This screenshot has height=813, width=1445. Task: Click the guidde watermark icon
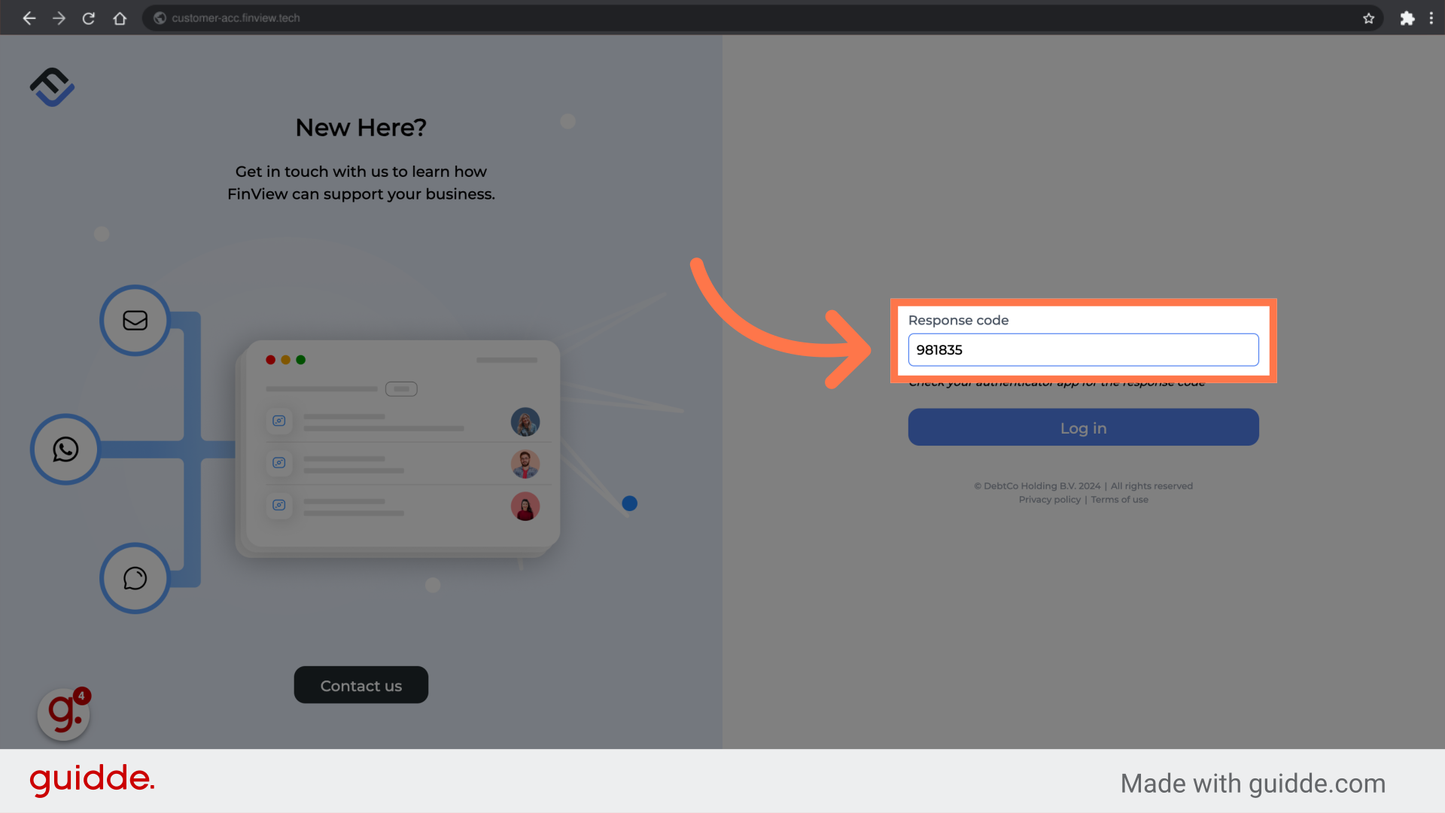tap(63, 711)
